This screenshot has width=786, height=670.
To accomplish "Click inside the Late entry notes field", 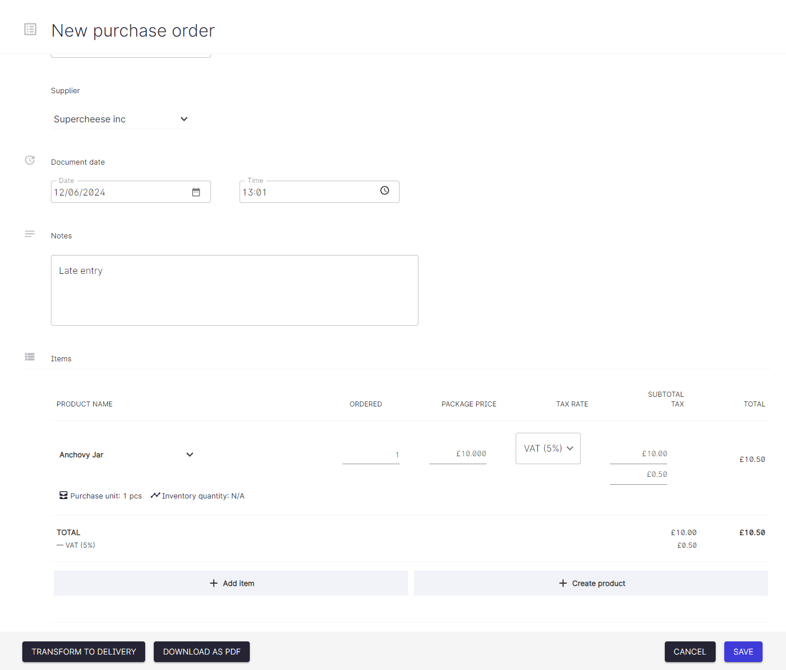I will coord(234,290).
